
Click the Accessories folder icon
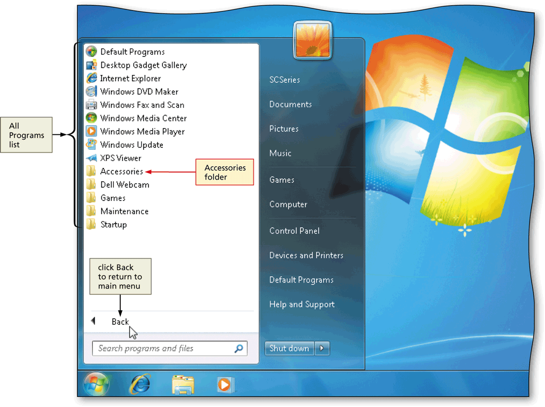[92, 171]
